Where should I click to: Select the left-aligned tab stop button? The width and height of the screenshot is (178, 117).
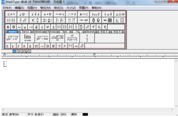click(x=14, y=51)
